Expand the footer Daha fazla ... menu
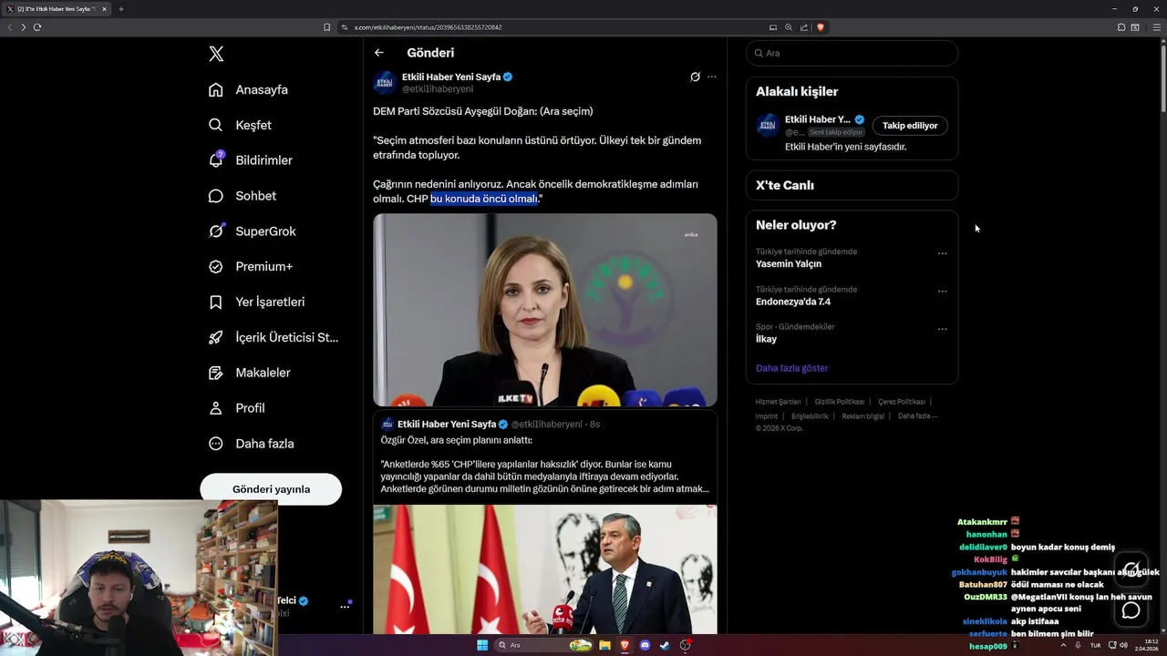This screenshot has width=1167, height=656. click(x=917, y=416)
